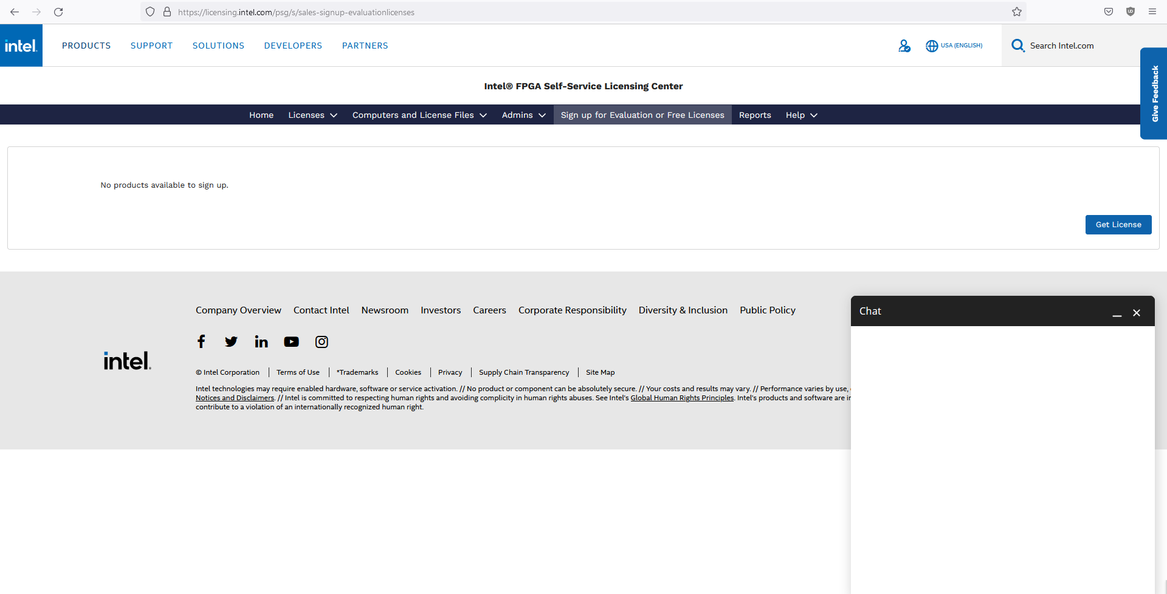Open the Notices and Disclaimers link
Image resolution: width=1167 pixels, height=594 pixels.
point(235,398)
